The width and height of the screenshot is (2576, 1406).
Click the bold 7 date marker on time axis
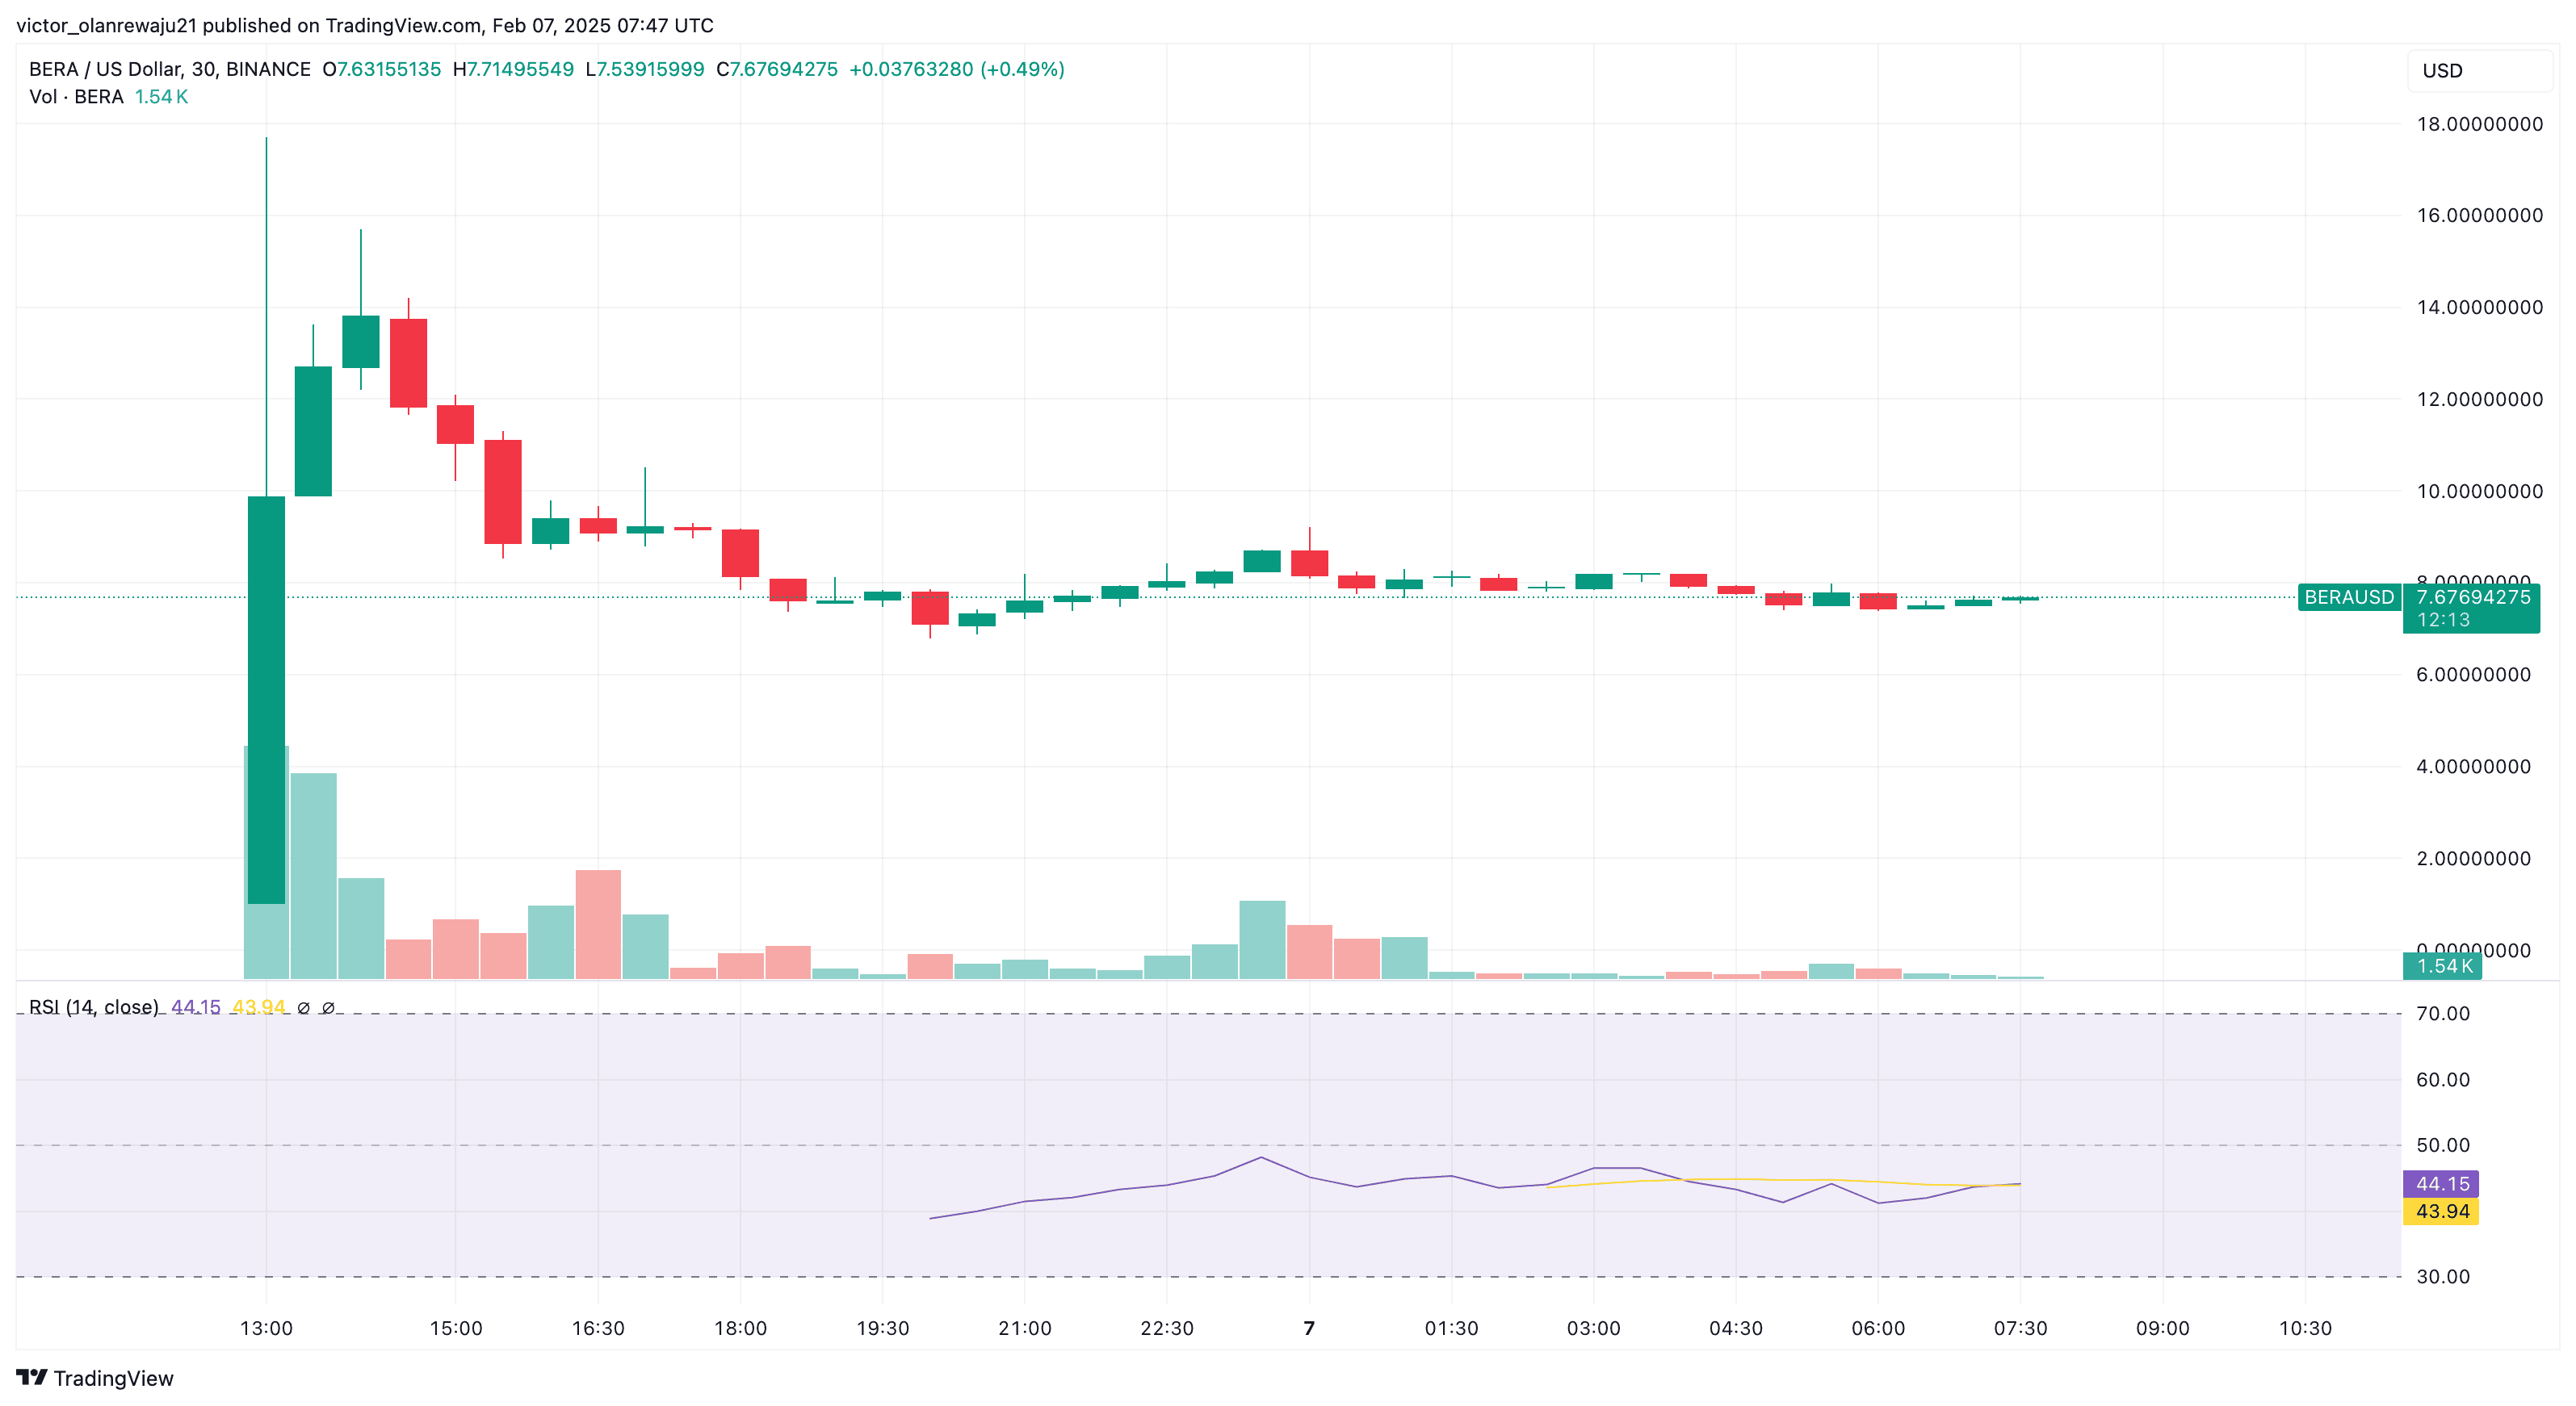tap(1309, 1328)
